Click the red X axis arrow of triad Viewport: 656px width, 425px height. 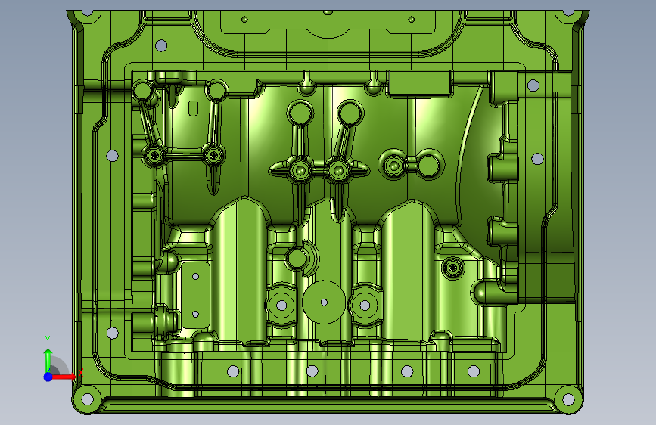[x=64, y=377]
